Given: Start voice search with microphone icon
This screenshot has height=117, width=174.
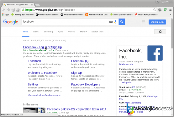Looking at the screenshot, I should click(x=115, y=22).
